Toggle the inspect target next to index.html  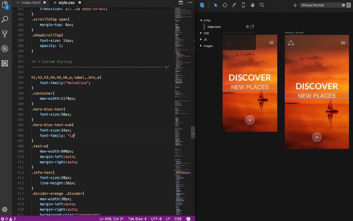point(247,27)
